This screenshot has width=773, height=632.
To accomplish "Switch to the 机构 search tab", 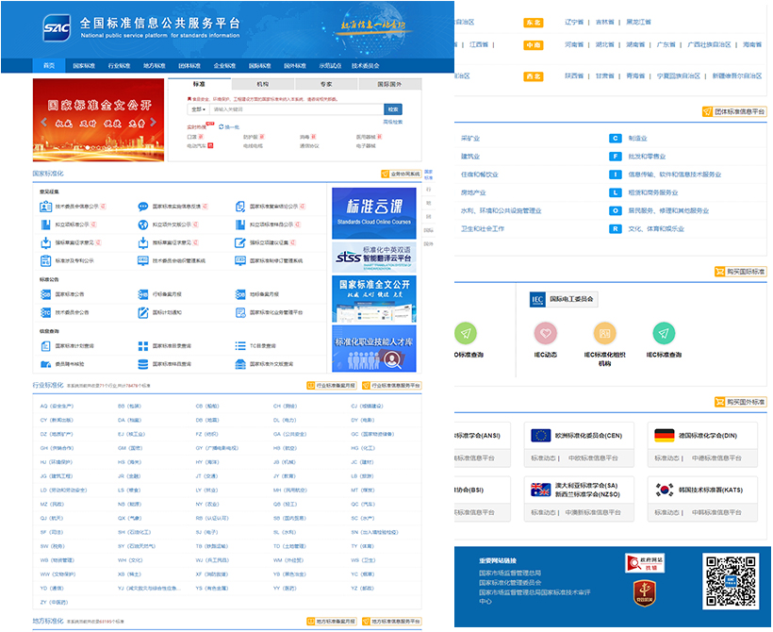I will point(263,84).
